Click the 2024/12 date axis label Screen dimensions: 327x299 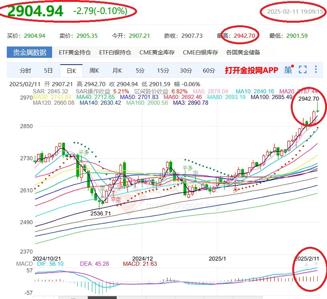(x=142, y=259)
